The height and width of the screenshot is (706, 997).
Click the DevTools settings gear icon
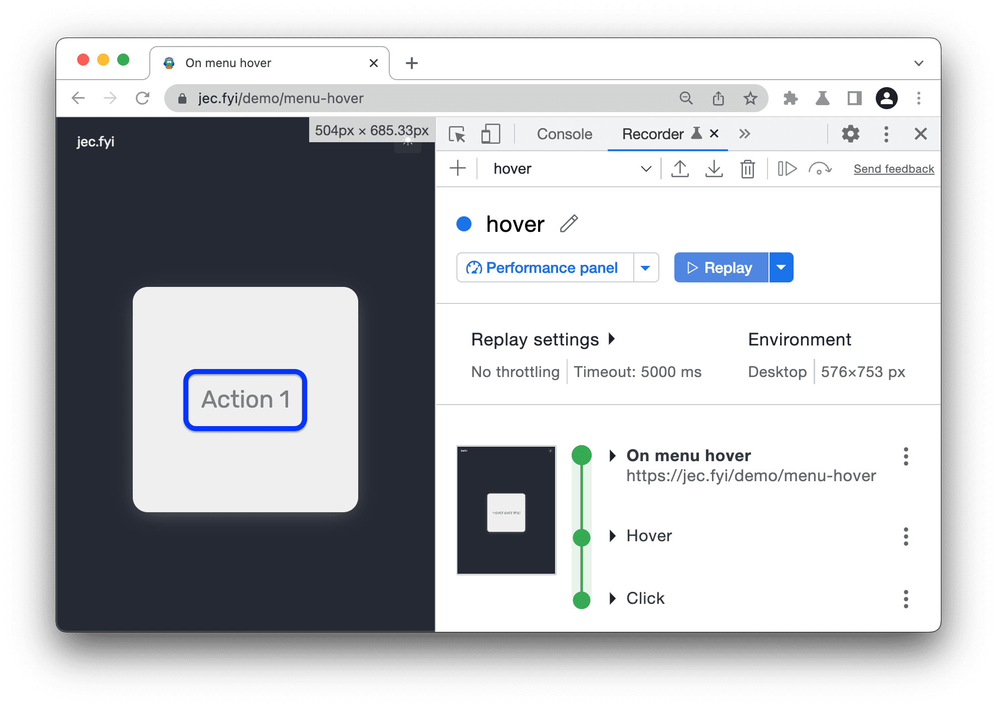pos(852,134)
